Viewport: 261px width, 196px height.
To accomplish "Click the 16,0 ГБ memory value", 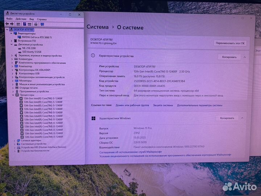I will click(149, 76).
